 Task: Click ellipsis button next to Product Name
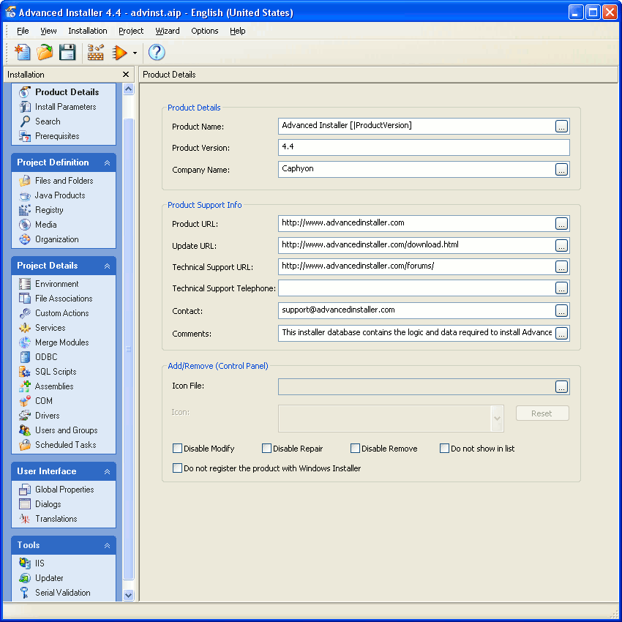[561, 126]
